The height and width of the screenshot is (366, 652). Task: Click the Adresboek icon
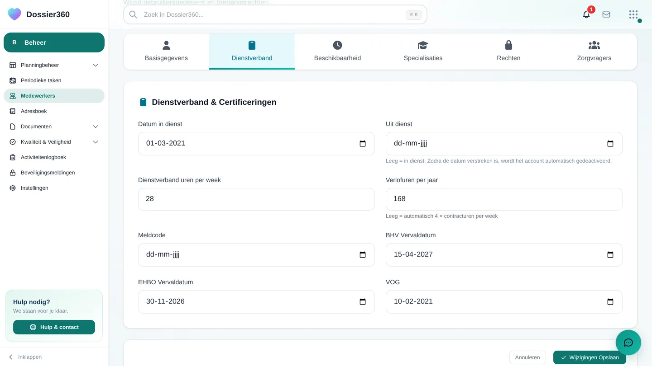13,111
